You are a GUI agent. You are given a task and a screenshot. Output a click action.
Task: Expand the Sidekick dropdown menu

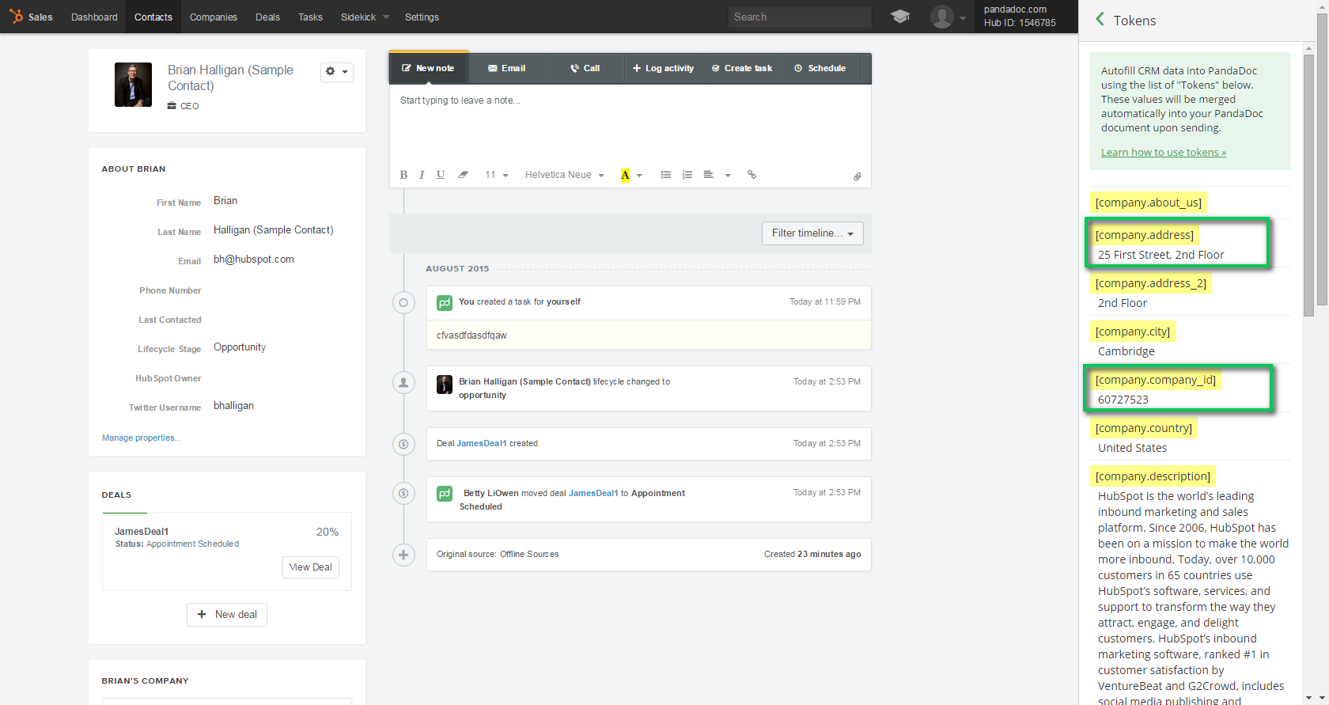point(365,17)
